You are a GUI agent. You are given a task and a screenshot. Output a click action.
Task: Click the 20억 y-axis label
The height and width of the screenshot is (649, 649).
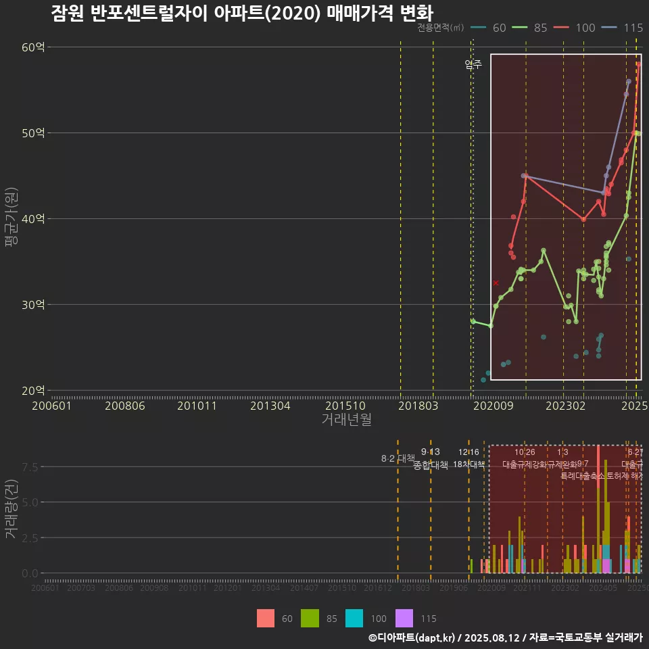[x=33, y=390]
